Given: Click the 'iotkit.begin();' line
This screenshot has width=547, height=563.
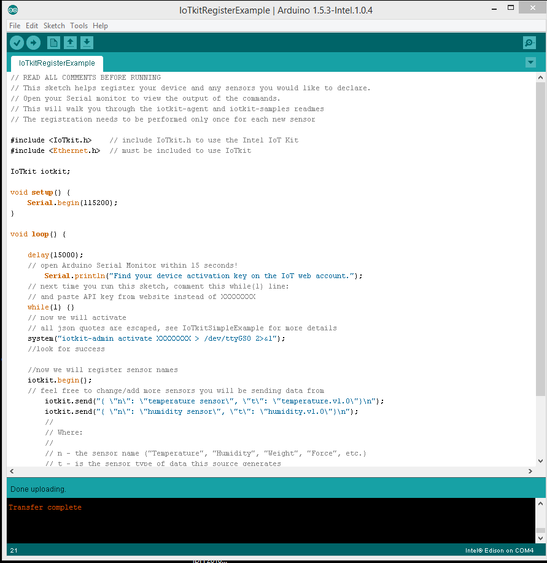Looking at the screenshot, I should click(60, 380).
